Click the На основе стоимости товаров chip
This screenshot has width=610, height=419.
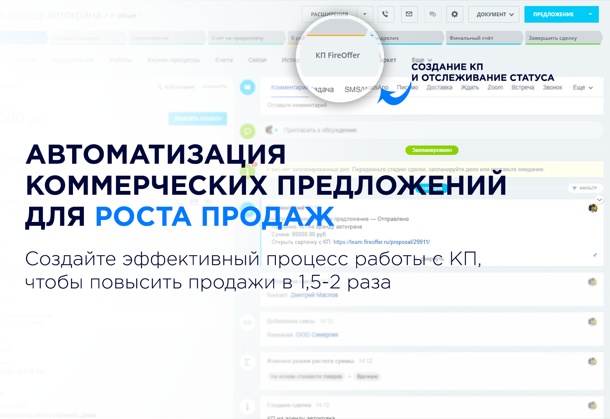307,377
